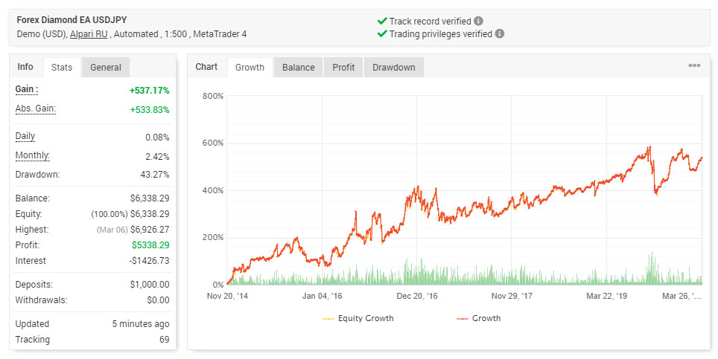This screenshot has height=359, width=718.
Task: Click the Tracking label
Action: pyautogui.click(x=33, y=340)
